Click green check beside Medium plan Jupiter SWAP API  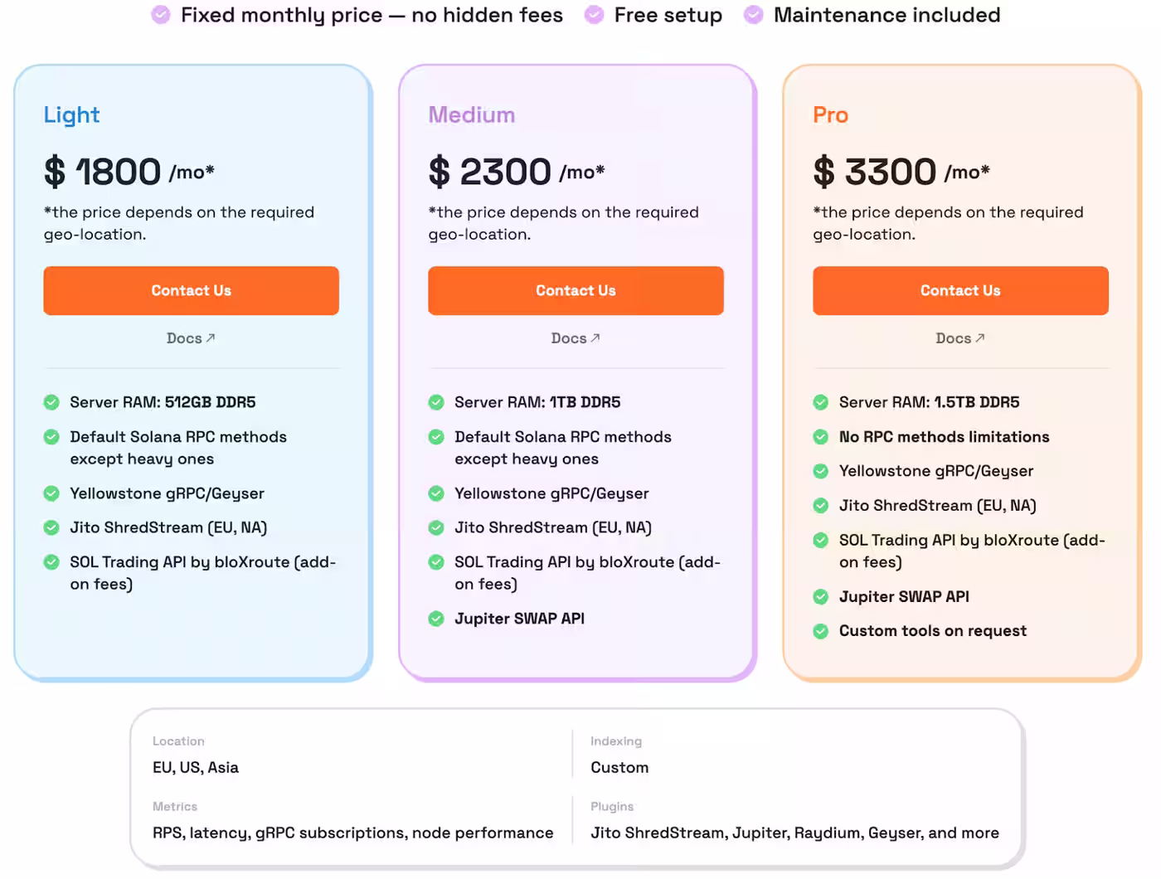(x=436, y=619)
